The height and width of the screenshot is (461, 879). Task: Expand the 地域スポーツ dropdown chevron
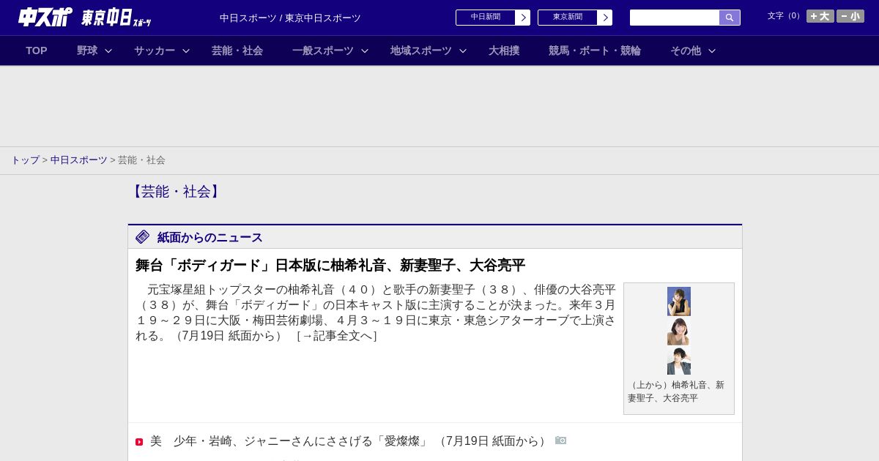463,51
